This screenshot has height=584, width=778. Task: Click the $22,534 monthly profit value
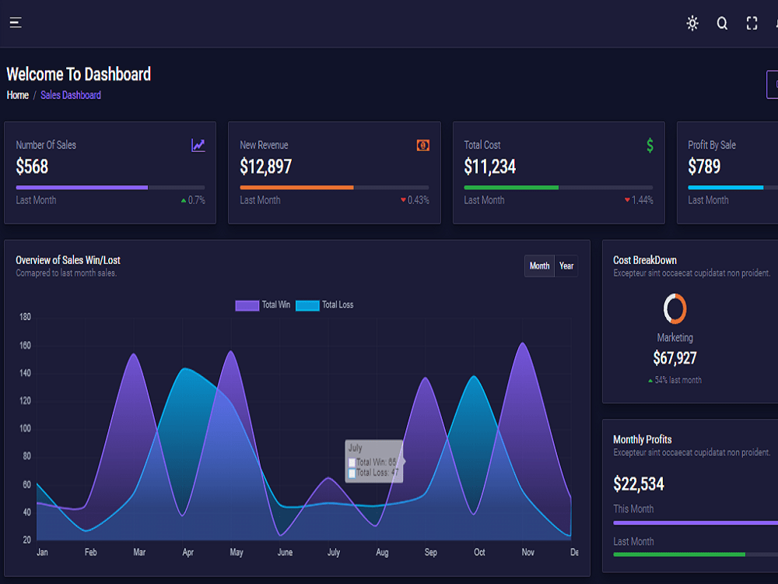[639, 484]
